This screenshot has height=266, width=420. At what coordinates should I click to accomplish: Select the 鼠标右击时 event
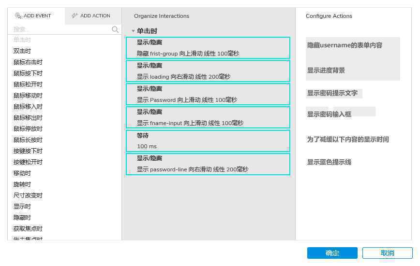(28, 62)
